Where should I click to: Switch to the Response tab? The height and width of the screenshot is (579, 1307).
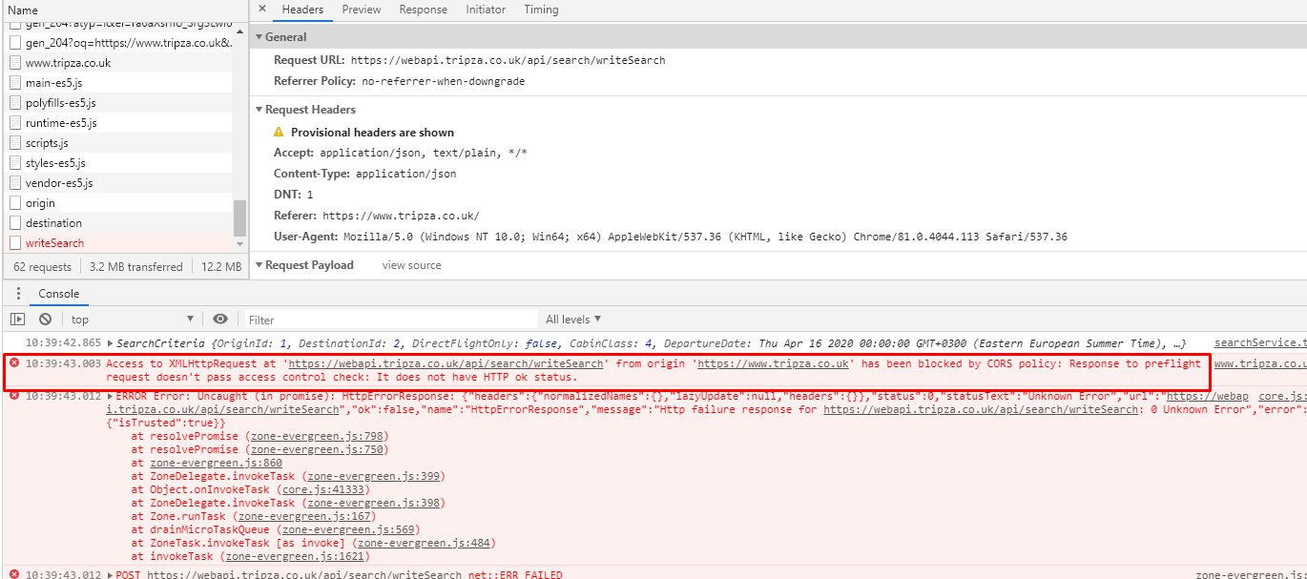point(424,10)
